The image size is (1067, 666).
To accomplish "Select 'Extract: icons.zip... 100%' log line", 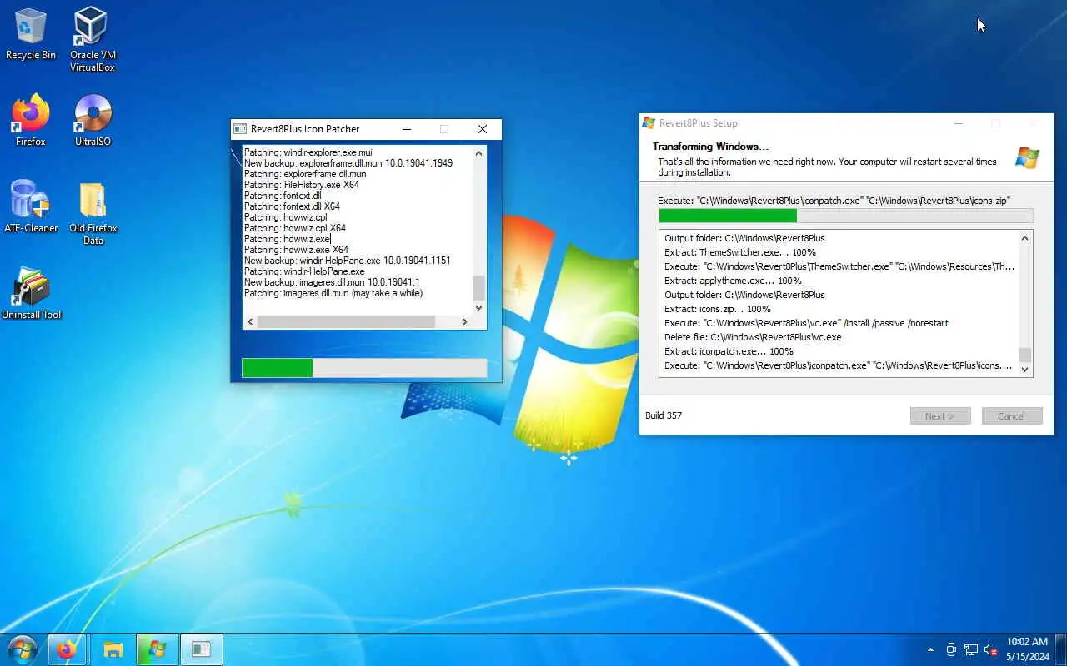I will [x=718, y=309].
